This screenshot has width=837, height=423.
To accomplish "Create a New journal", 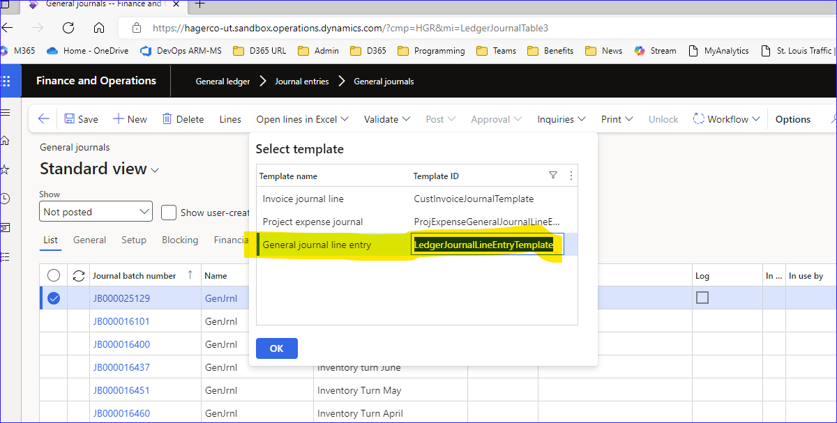I will [130, 119].
